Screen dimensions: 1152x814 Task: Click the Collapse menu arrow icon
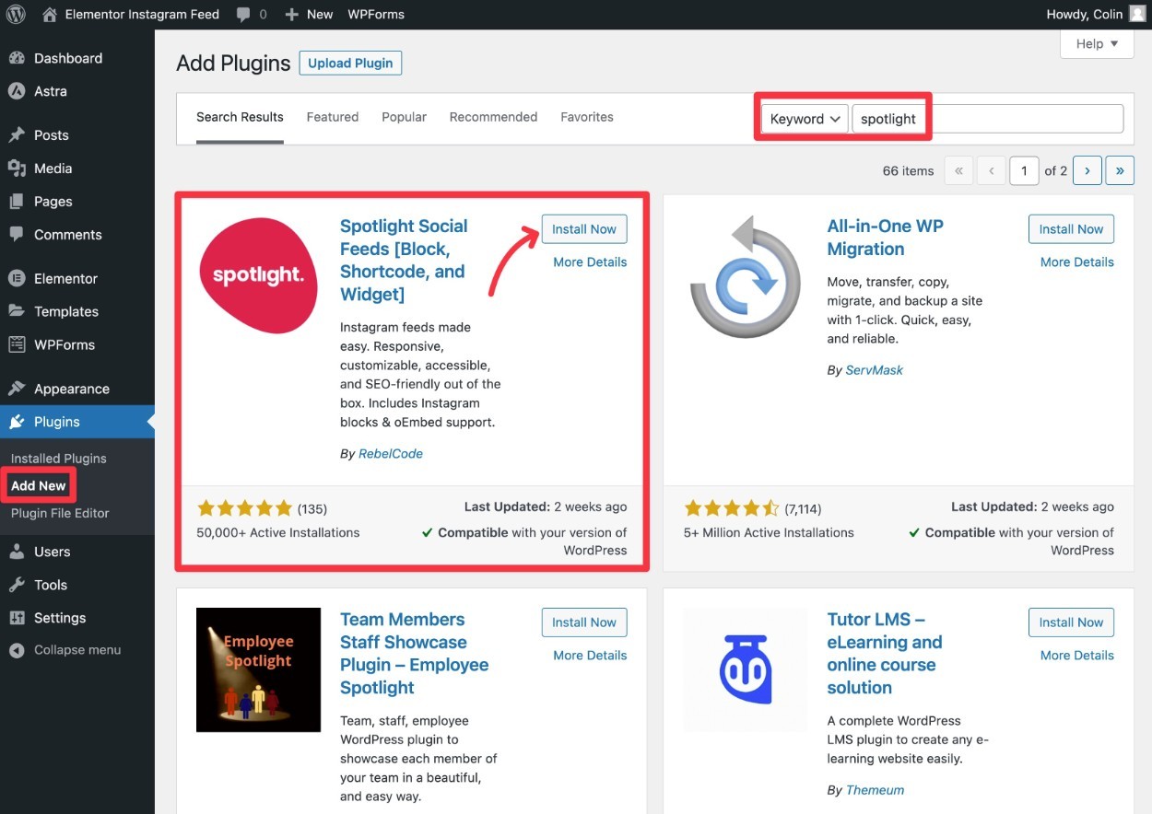[x=17, y=650]
